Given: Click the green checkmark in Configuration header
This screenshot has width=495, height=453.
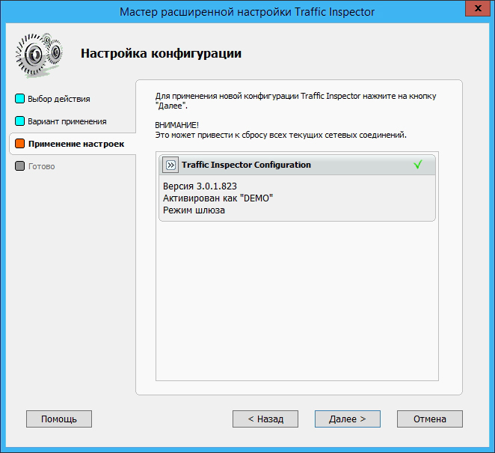Looking at the screenshot, I should pos(418,165).
